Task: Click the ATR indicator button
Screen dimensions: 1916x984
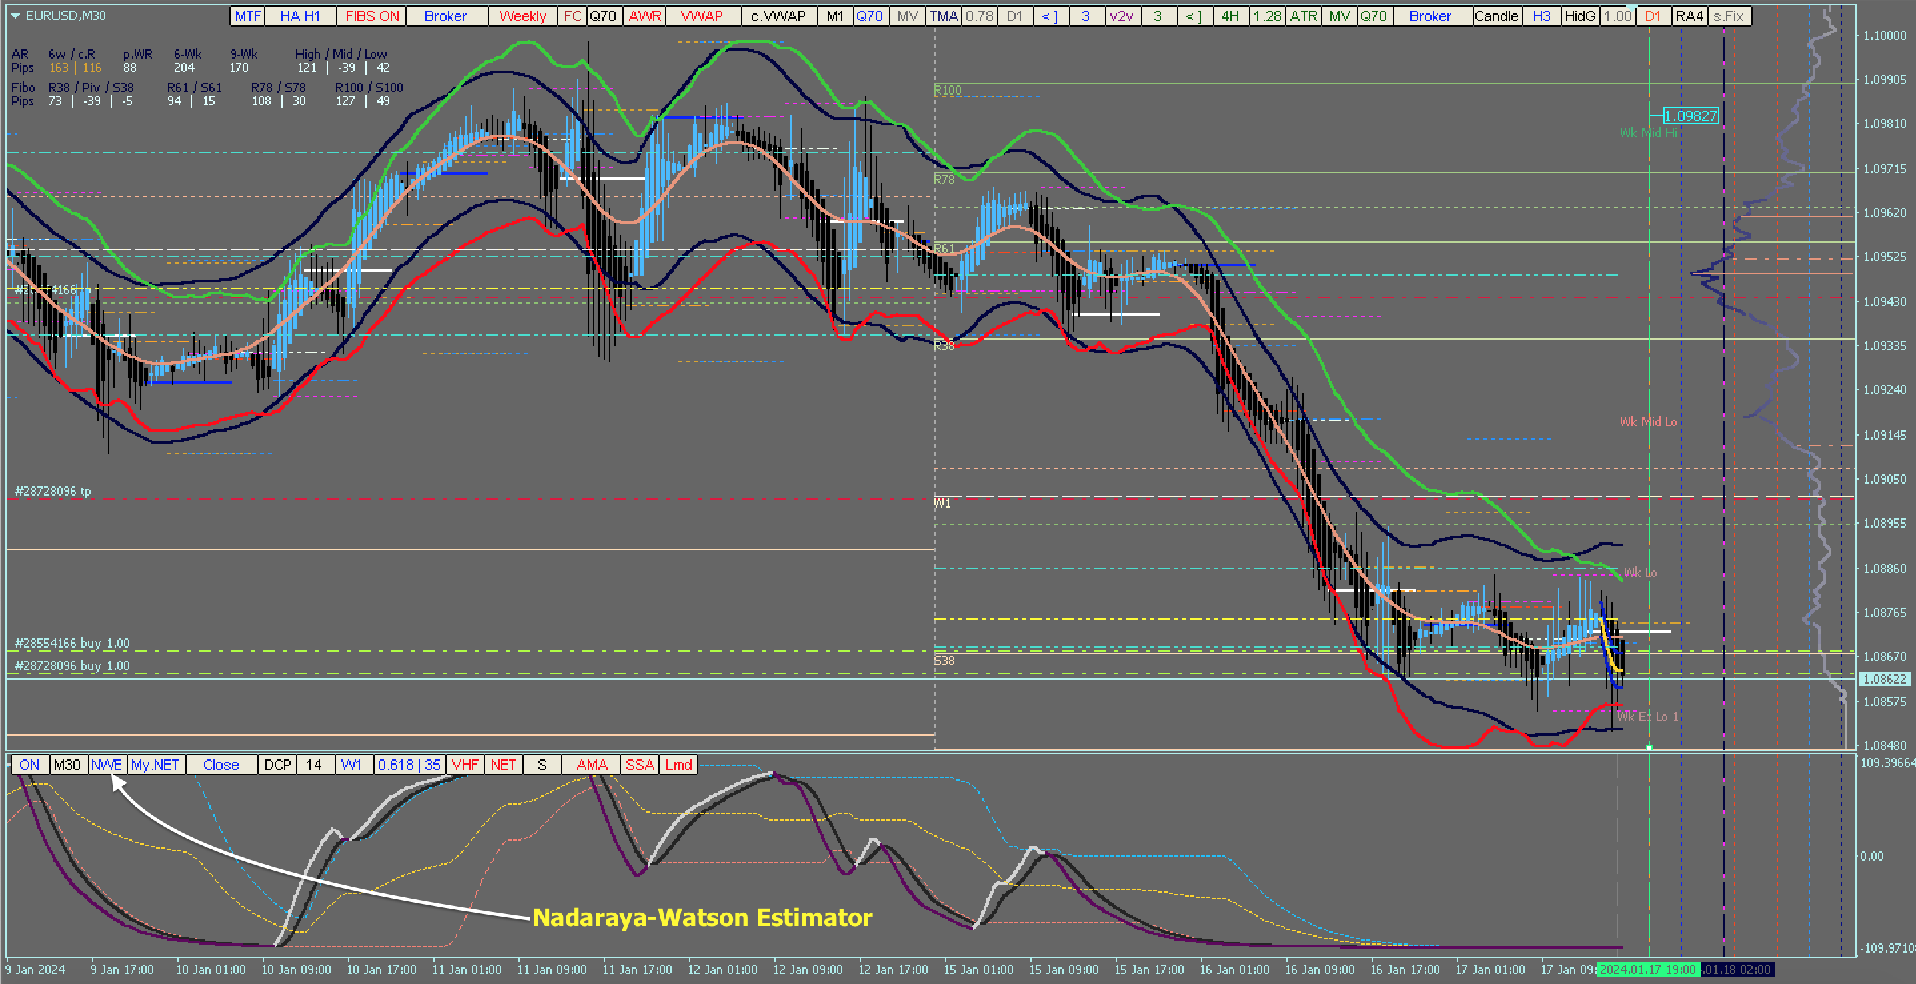Action: point(1303,17)
